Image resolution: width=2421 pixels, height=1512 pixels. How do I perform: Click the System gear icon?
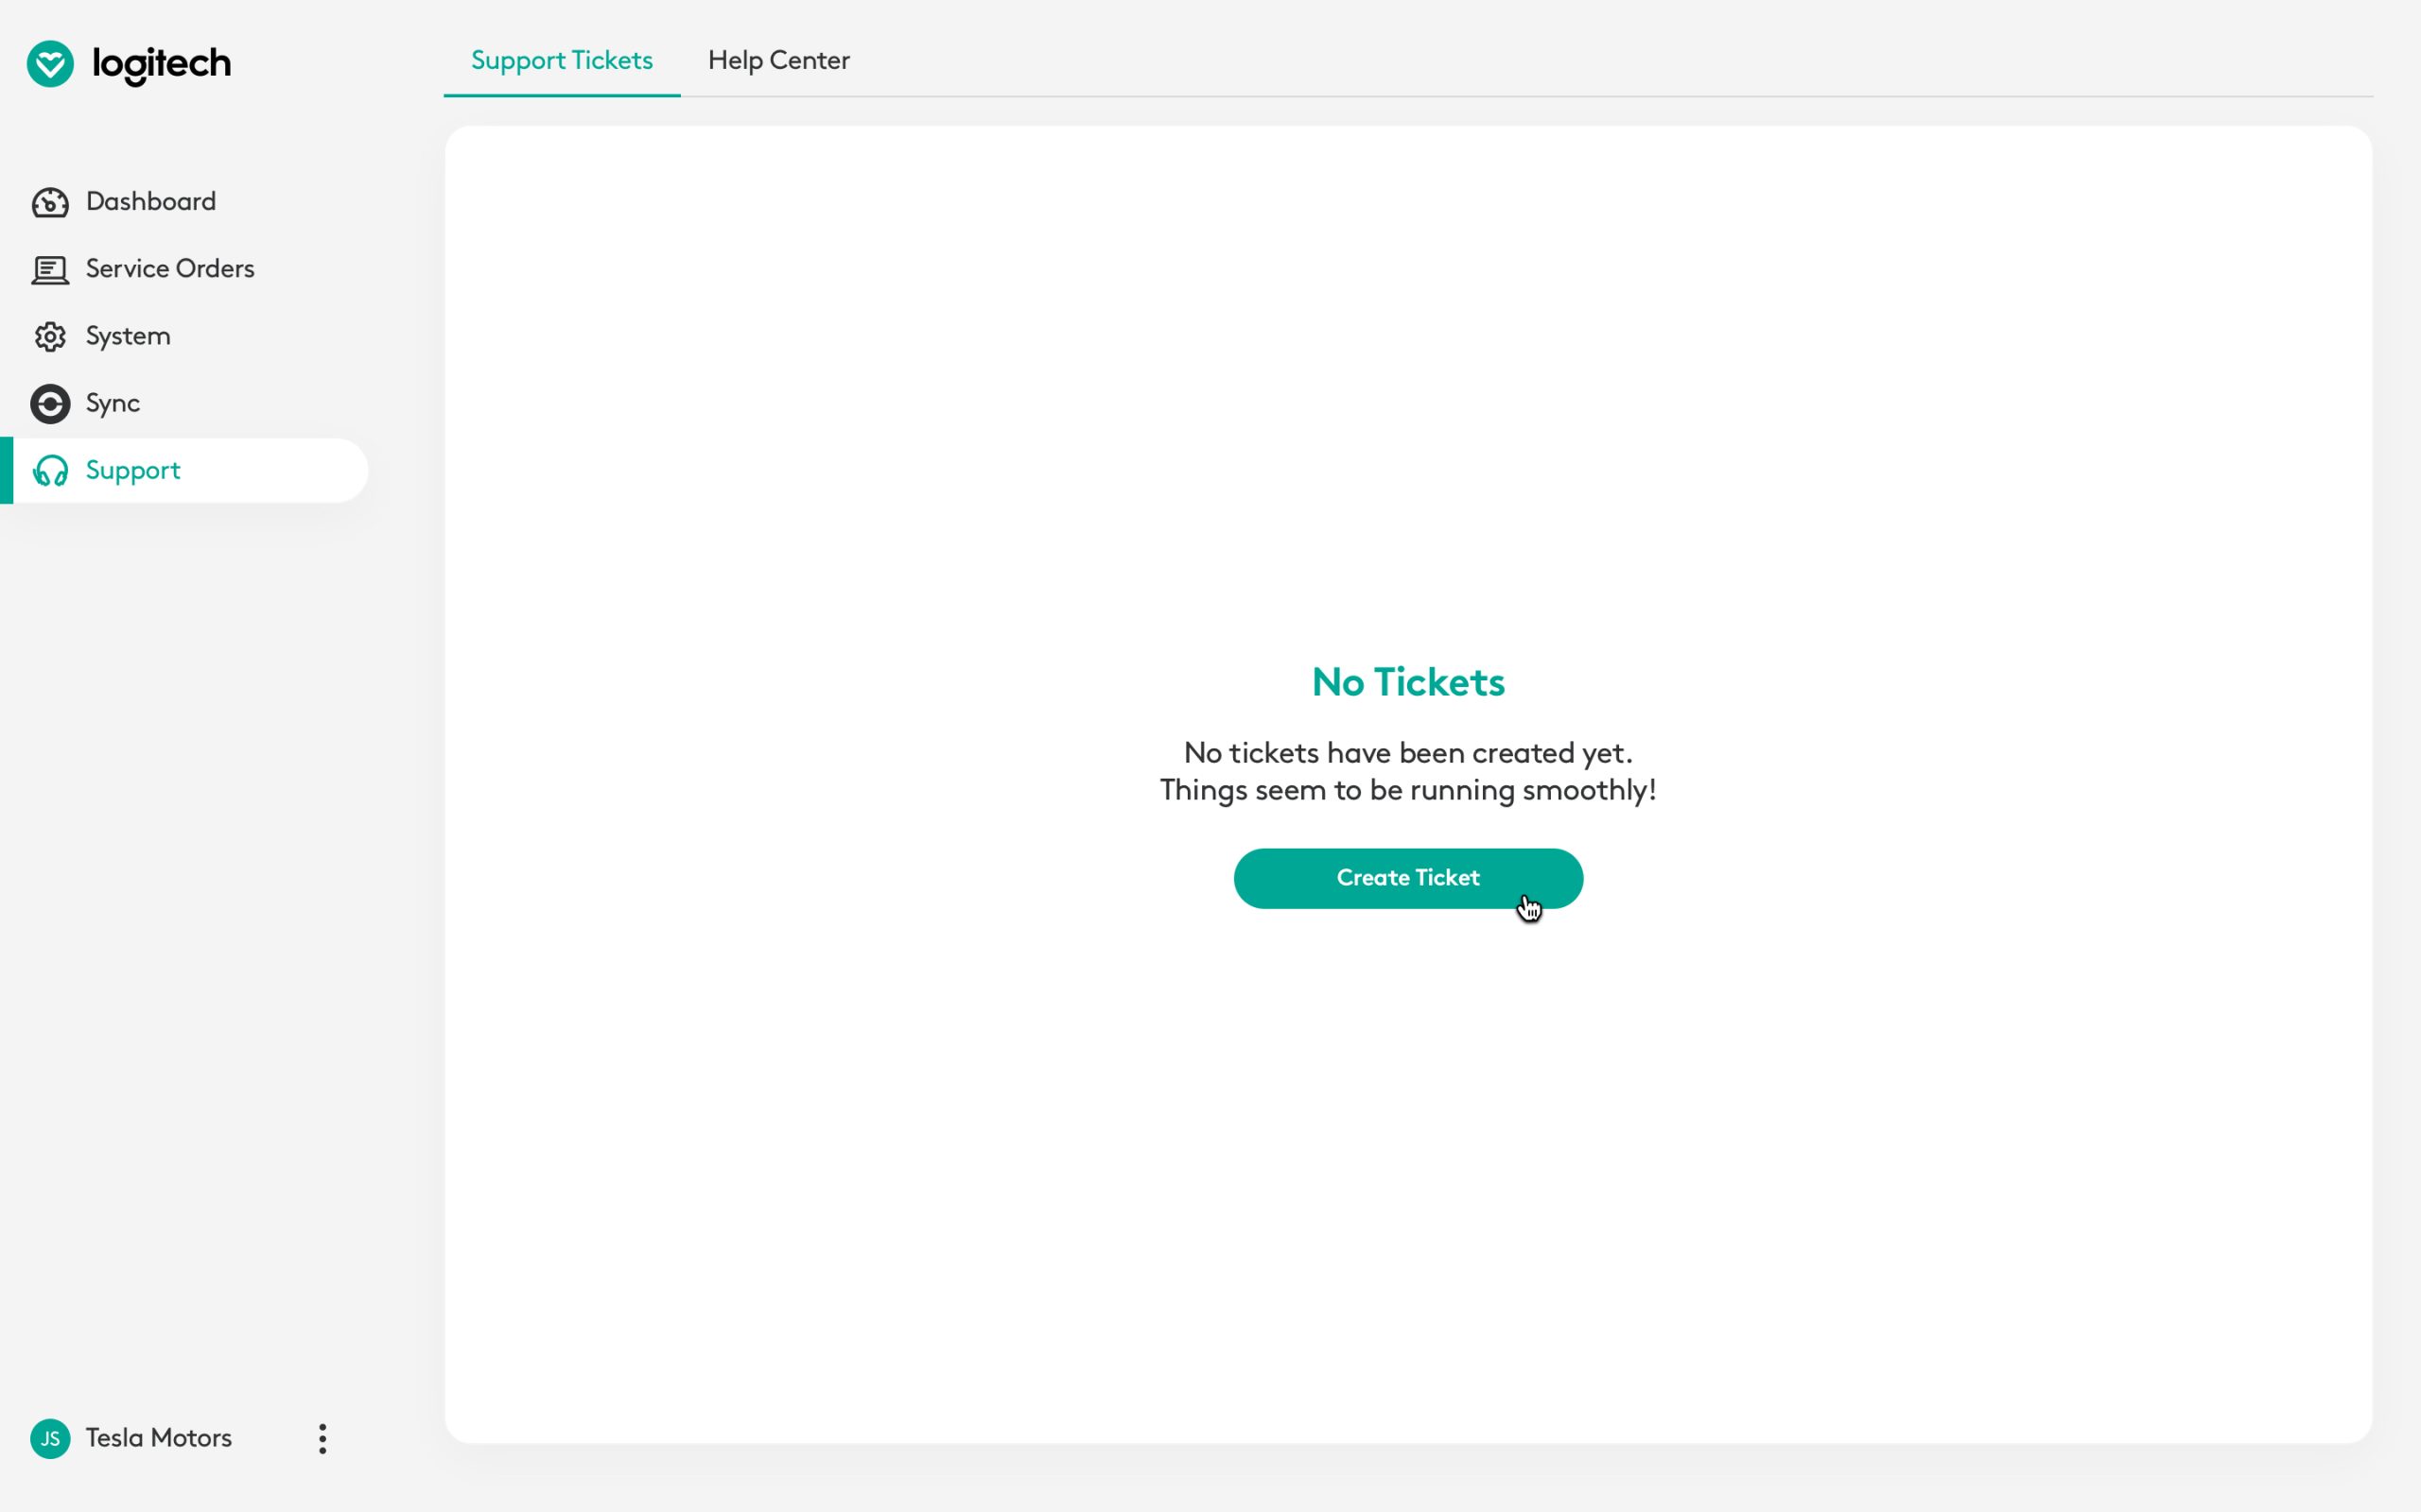[50, 337]
